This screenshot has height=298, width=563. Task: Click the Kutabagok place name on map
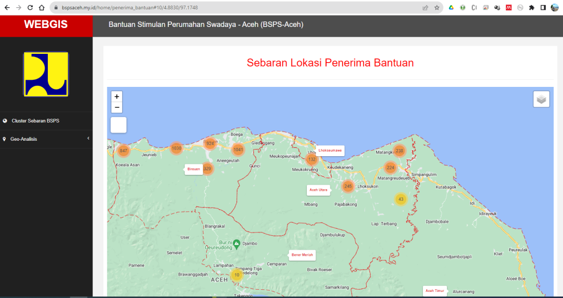[446, 187]
